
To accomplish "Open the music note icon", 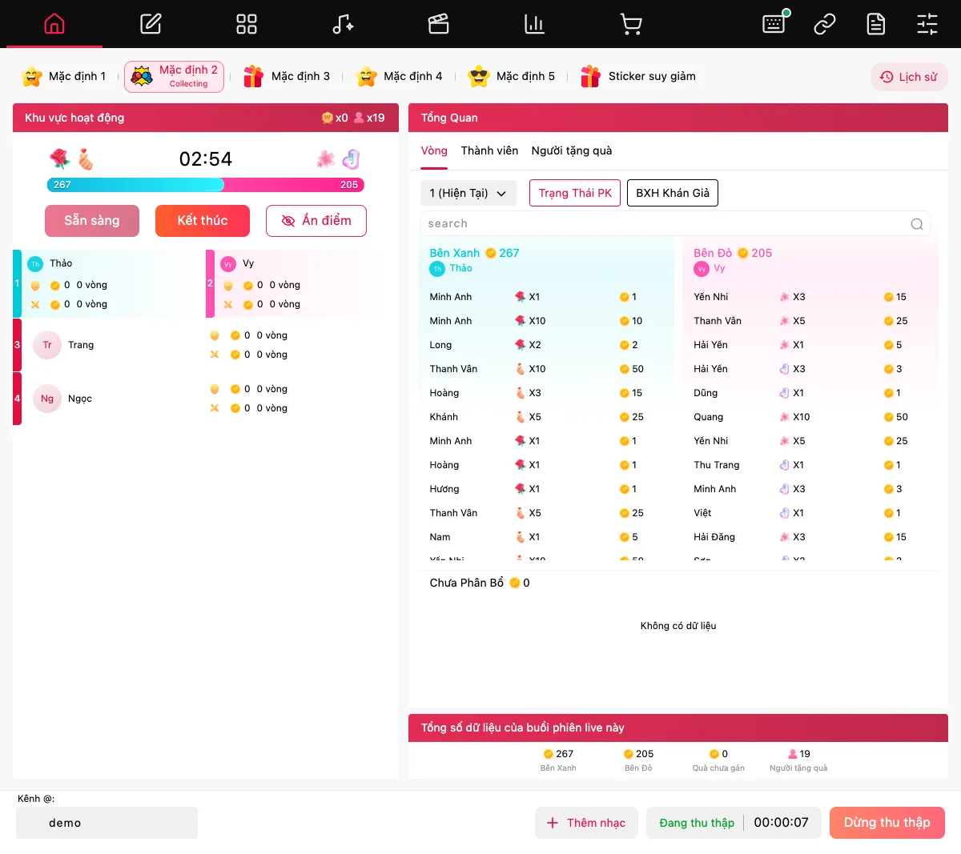I will coord(343,24).
